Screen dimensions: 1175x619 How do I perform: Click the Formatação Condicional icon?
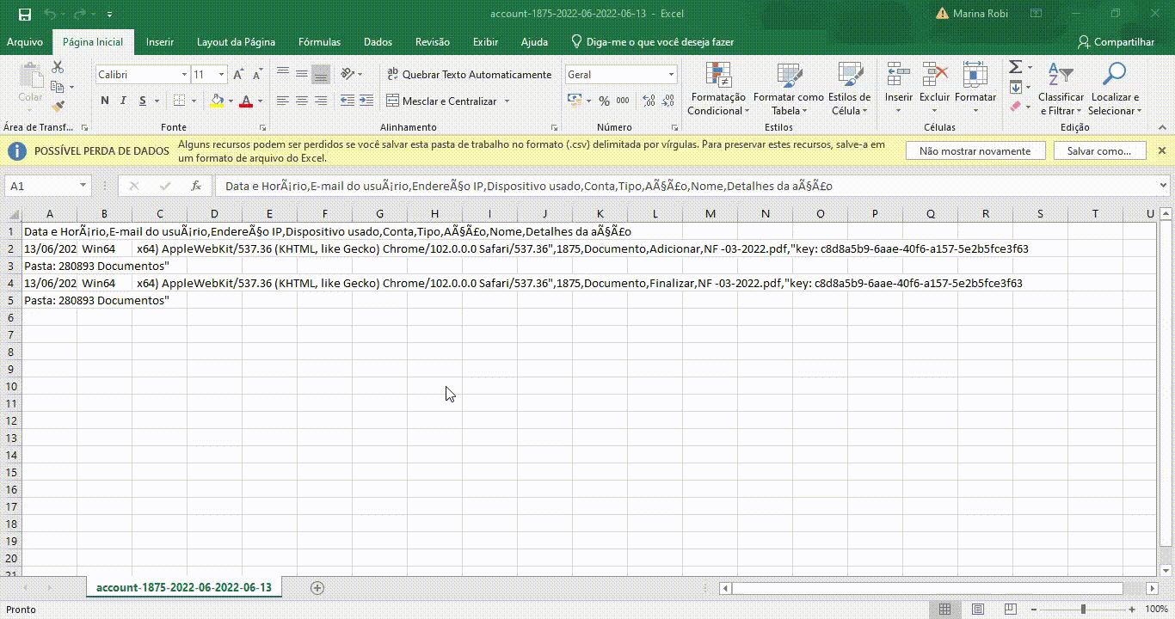coord(717,76)
